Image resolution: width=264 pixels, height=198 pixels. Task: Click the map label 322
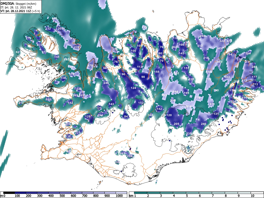222,41
